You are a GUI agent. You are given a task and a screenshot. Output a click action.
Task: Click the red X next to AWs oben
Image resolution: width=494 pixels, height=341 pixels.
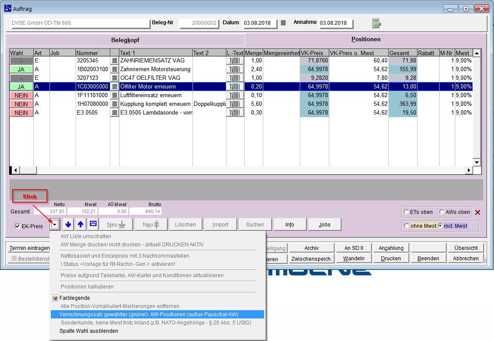tap(478, 212)
